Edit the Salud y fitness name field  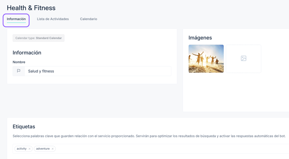(x=97, y=71)
